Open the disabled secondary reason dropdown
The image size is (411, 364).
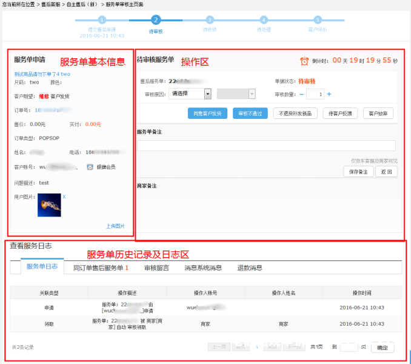237,94
